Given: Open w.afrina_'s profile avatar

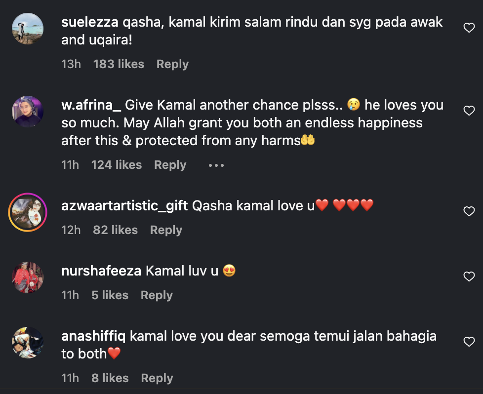Looking at the screenshot, I should pyautogui.click(x=28, y=112).
